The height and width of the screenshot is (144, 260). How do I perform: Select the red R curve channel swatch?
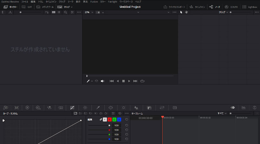(x=109, y=119)
